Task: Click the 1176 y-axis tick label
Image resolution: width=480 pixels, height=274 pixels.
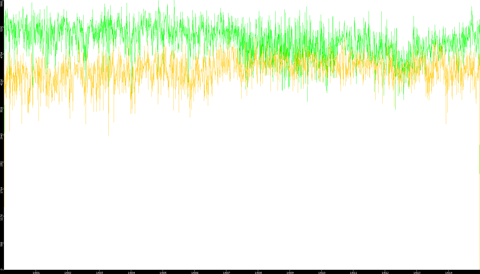Action: tap(2, 217)
